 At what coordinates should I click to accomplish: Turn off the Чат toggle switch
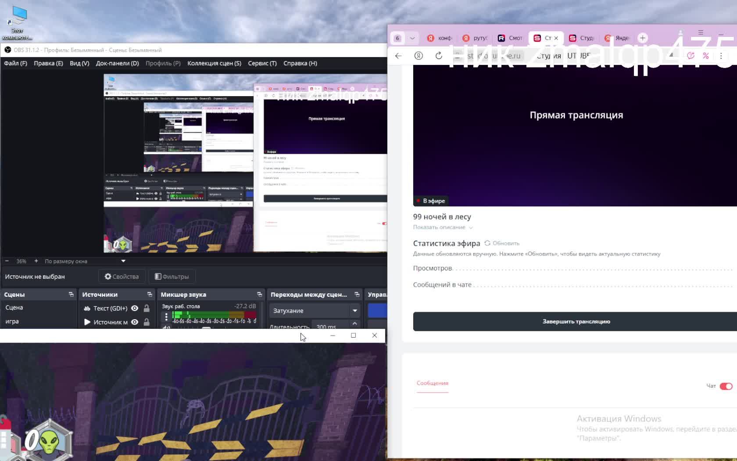(x=726, y=386)
